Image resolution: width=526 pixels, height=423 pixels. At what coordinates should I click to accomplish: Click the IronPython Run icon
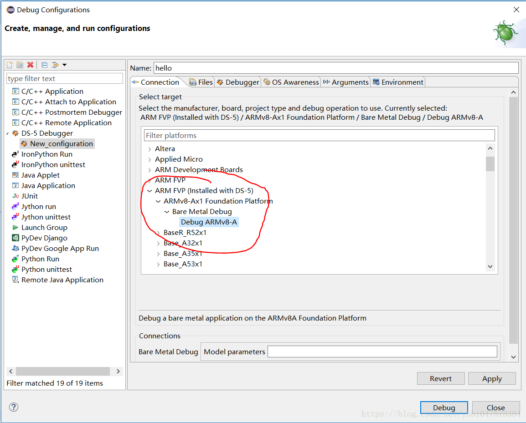[15, 154]
